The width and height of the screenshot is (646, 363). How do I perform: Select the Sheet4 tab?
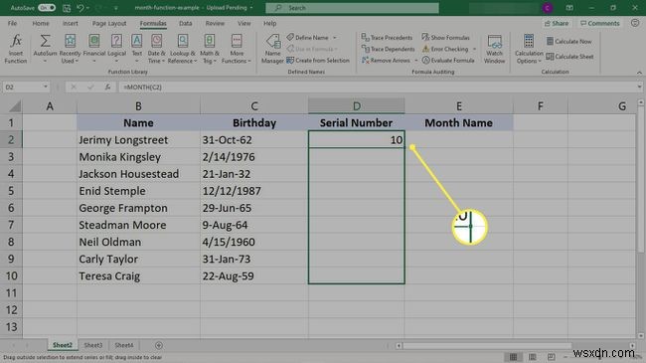[124, 345]
